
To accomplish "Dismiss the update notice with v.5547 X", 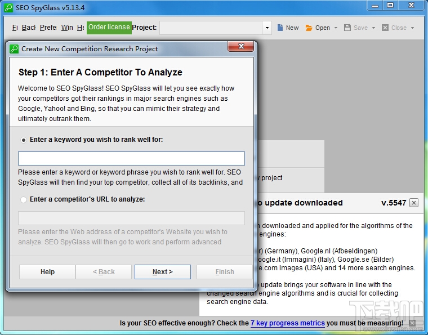I will tap(414, 203).
